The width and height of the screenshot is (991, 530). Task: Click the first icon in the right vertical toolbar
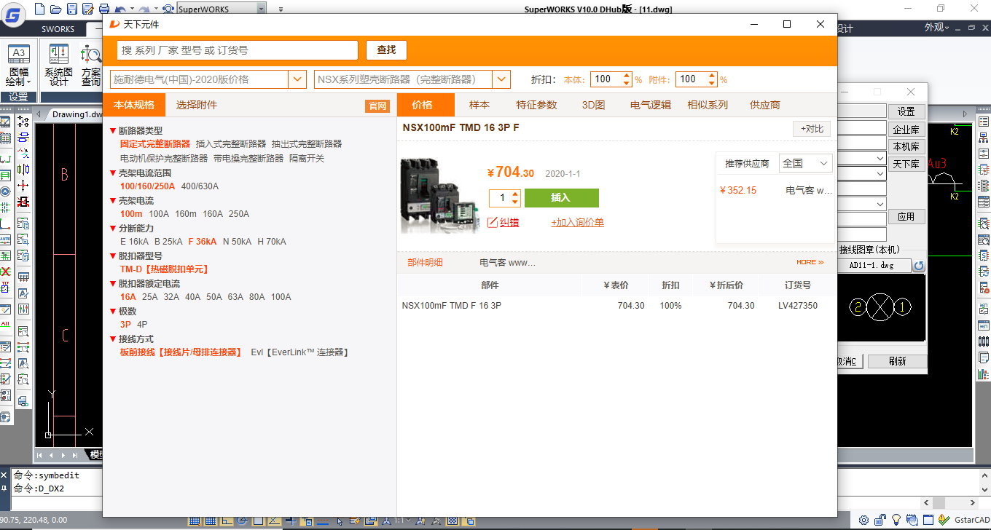click(x=984, y=122)
